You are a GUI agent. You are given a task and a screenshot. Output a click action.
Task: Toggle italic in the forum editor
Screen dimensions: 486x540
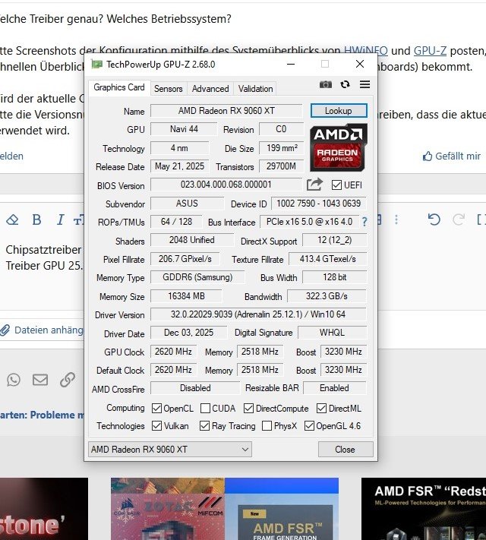[60, 219]
